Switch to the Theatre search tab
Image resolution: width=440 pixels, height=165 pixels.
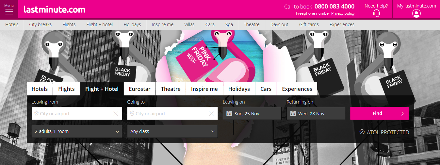pos(171,89)
